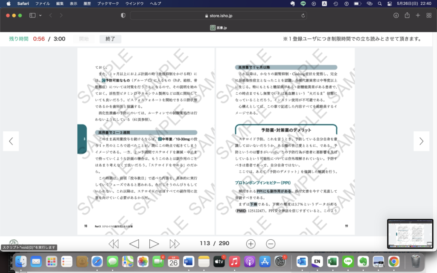
Task: Expand the sidebar dropdown chevron
Action: (x=41, y=15)
